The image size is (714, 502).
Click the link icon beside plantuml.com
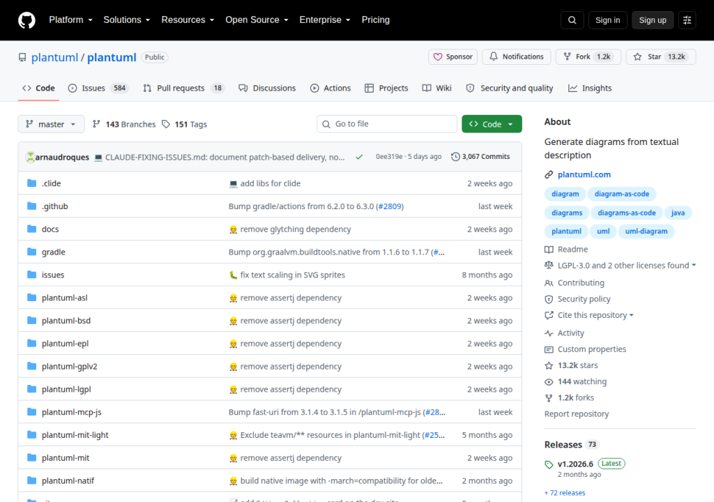(549, 174)
